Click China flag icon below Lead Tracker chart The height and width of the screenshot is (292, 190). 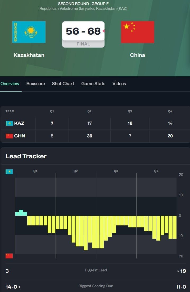pyautogui.click(x=9, y=256)
